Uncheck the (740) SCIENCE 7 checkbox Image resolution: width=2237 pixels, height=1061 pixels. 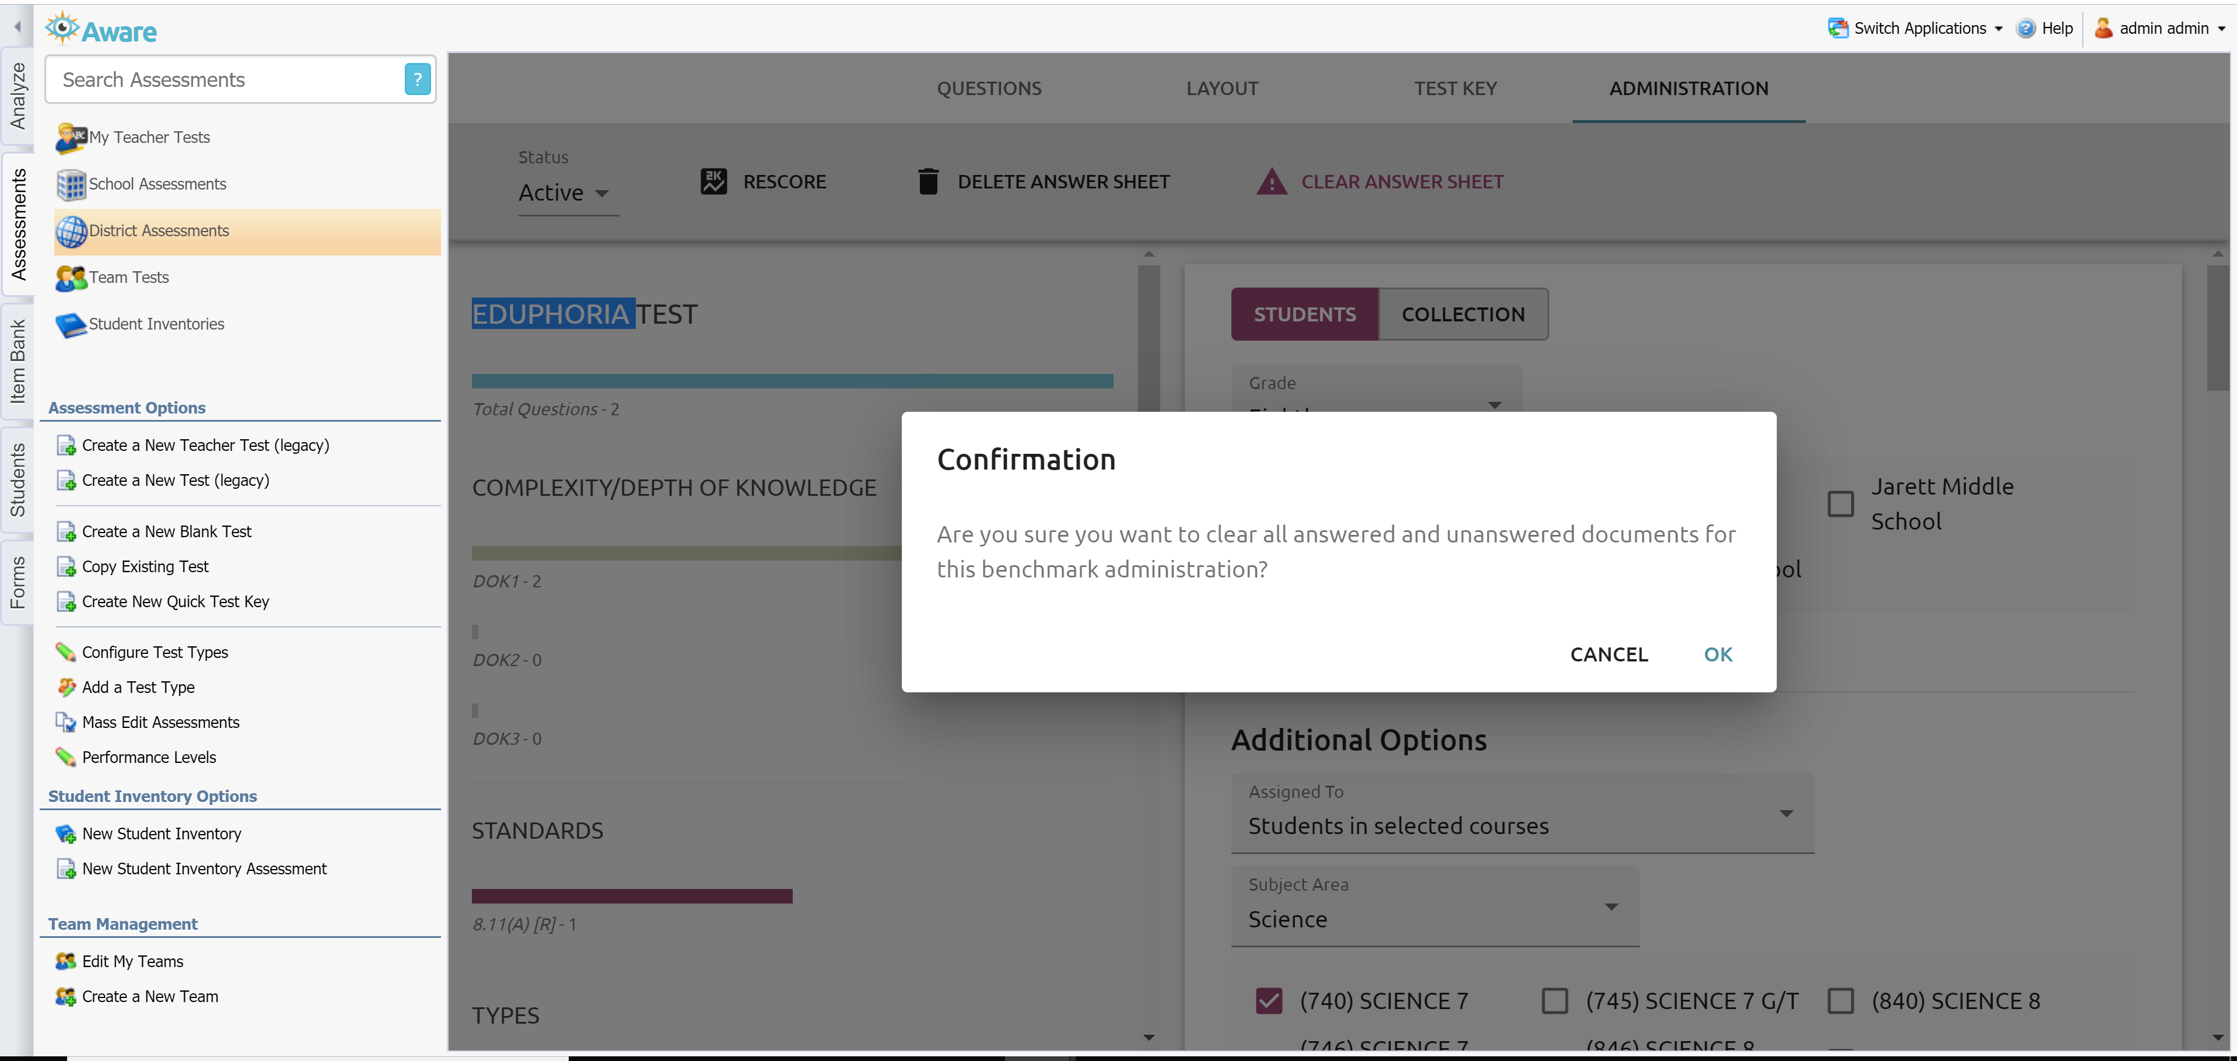pyautogui.click(x=1269, y=1000)
